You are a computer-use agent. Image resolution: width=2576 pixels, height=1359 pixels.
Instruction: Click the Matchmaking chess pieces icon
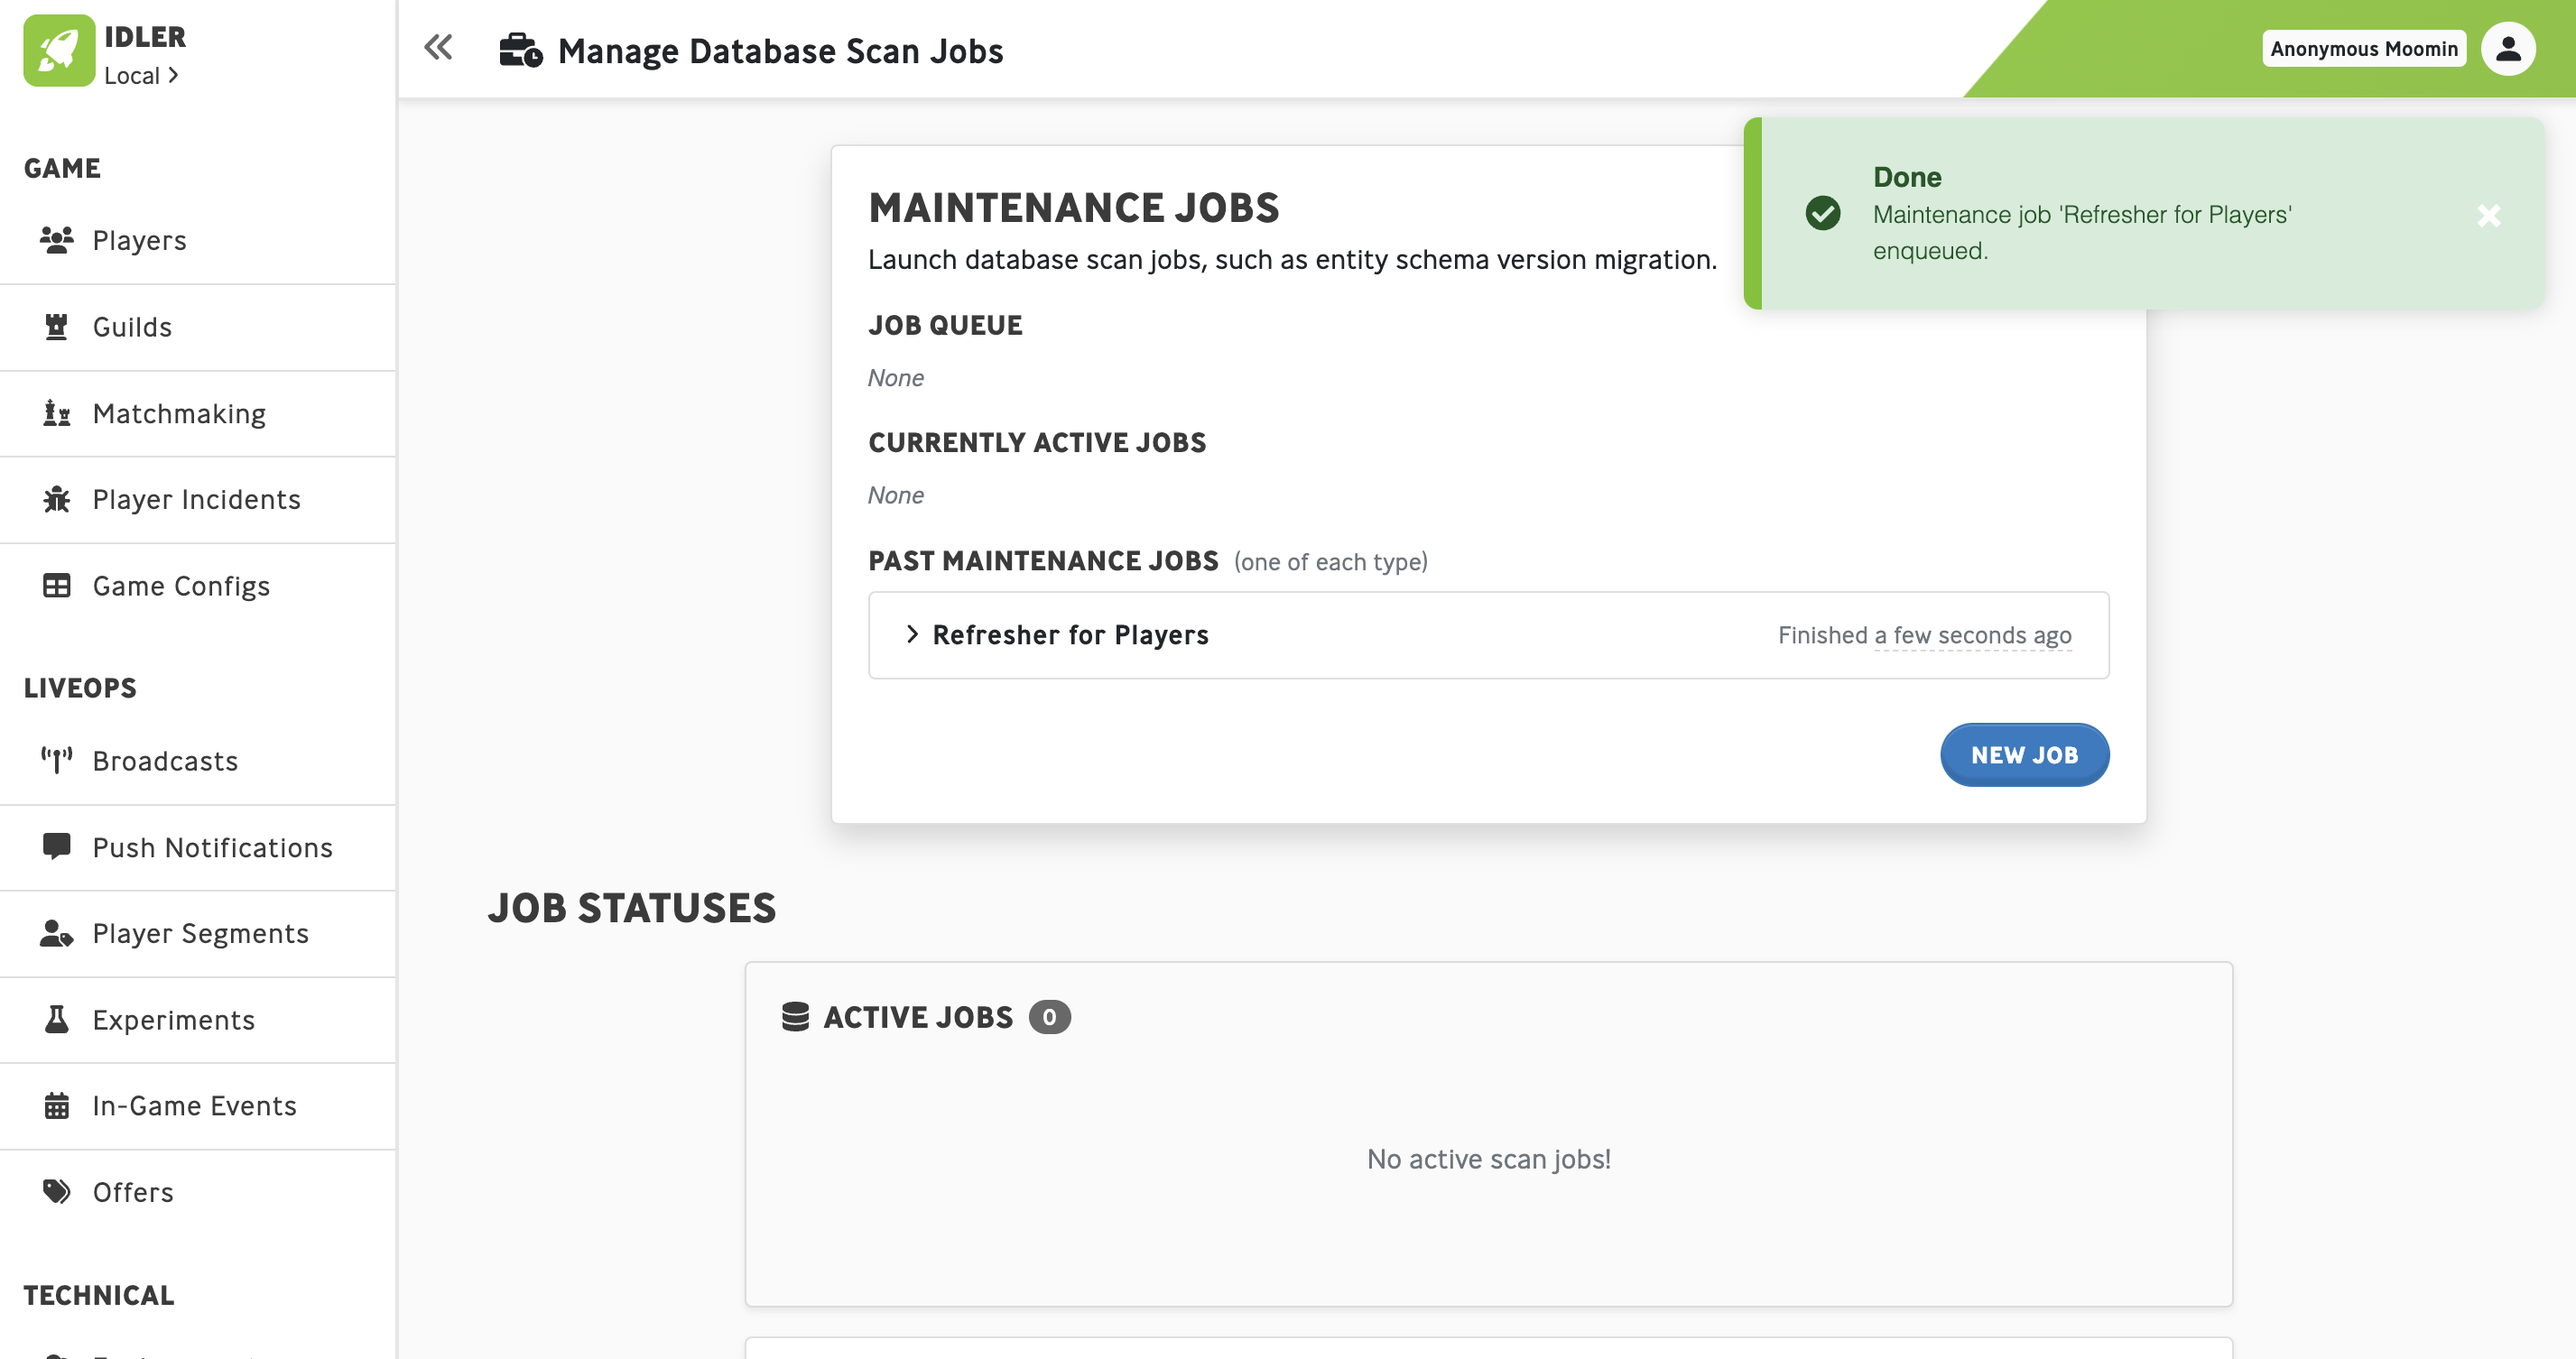click(57, 413)
